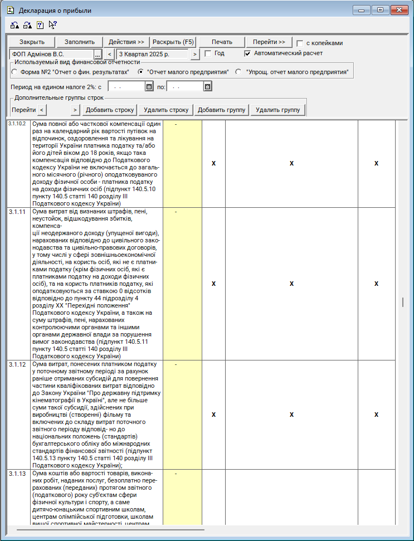Choose 'Упрощ. отчет малого предприятия' radio option
414x541 pixels.
[x=238, y=72]
